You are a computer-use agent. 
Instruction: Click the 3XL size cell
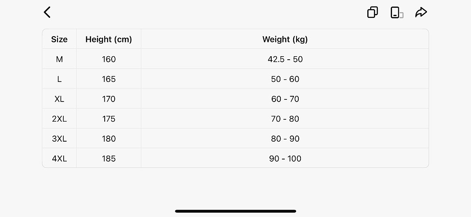tap(59, 139)
